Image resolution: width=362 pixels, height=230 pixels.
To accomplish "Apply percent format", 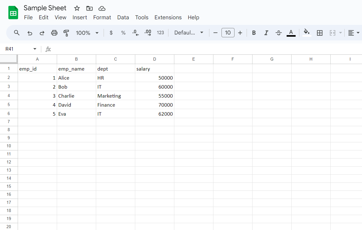I will 123,33.
